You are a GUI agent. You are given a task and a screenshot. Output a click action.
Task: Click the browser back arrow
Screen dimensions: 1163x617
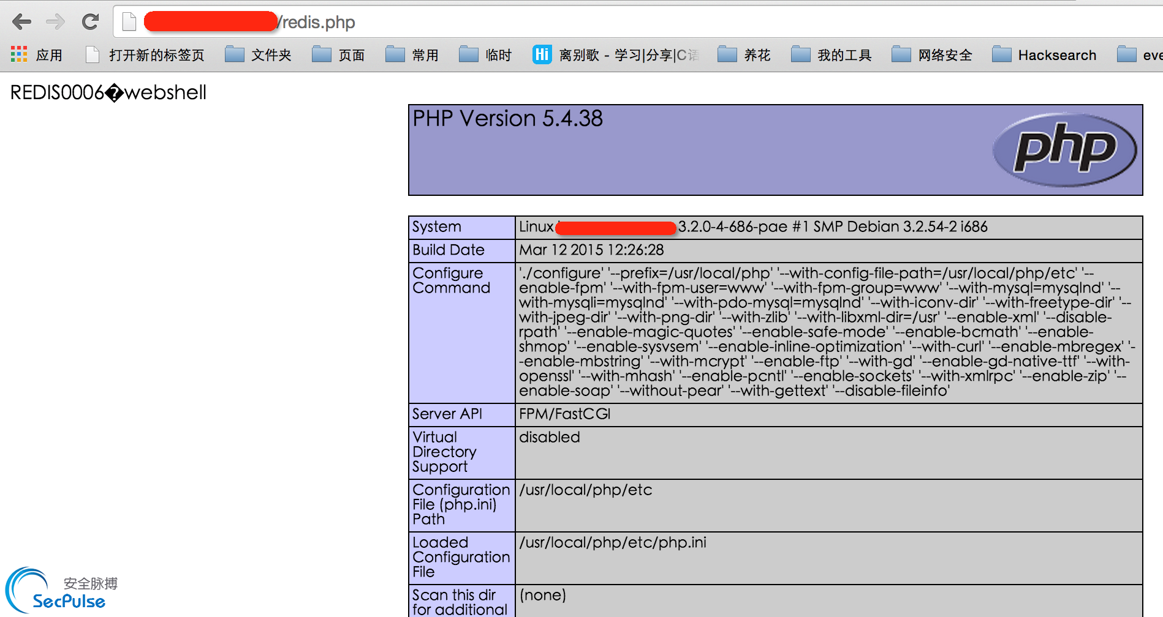point(21,22)
